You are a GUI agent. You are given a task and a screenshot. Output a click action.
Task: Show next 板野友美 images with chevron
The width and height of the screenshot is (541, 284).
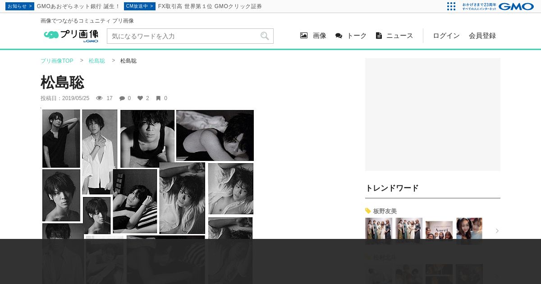pyautogui.click(x=497, y=231)
